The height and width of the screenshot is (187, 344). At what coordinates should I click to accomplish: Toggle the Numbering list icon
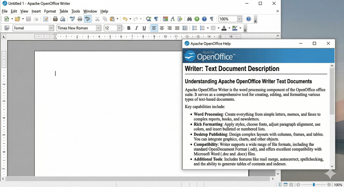[195, 28]
